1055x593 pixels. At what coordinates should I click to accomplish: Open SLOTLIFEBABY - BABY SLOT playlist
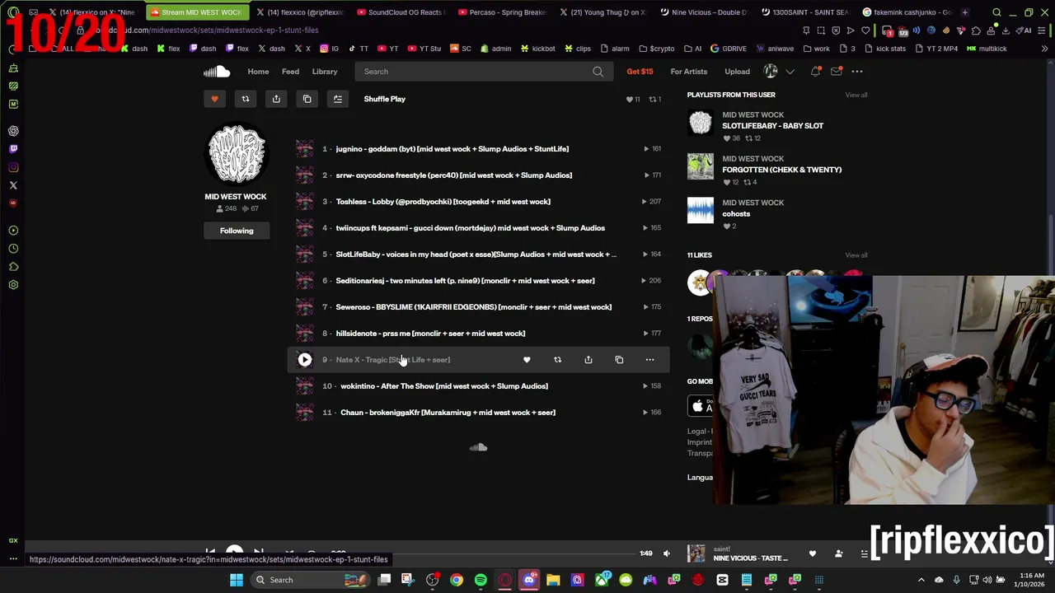[772, 126]
